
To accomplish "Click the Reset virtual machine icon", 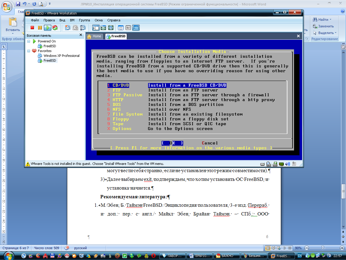I will click(x=55, y=28).
